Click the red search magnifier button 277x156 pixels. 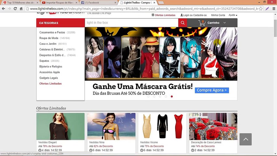pyautogui.click(x=183, y=23)
